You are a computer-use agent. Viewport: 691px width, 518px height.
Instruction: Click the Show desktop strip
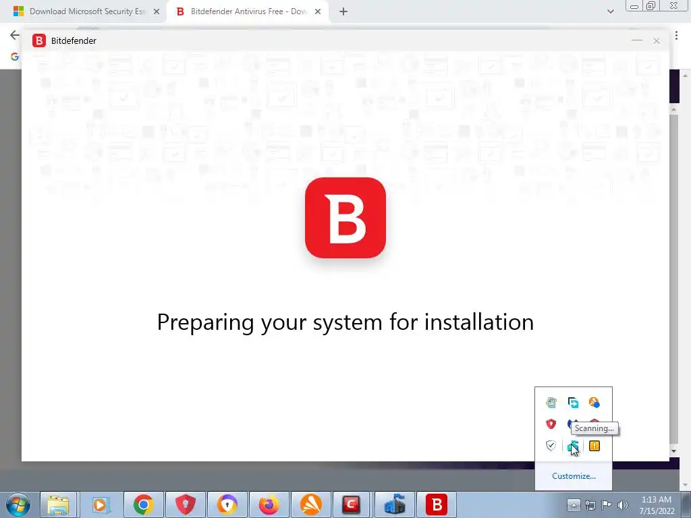coord(687,505)
